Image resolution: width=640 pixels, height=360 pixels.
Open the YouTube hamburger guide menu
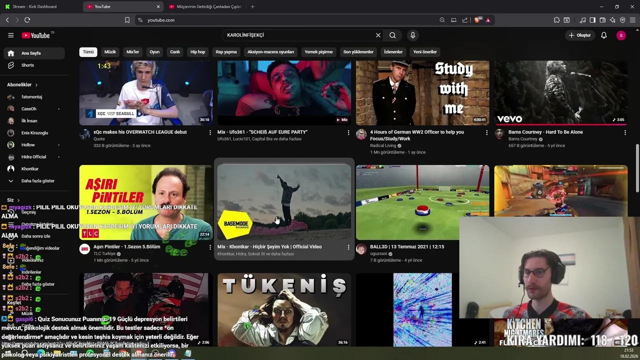click(x=10, y=35)
